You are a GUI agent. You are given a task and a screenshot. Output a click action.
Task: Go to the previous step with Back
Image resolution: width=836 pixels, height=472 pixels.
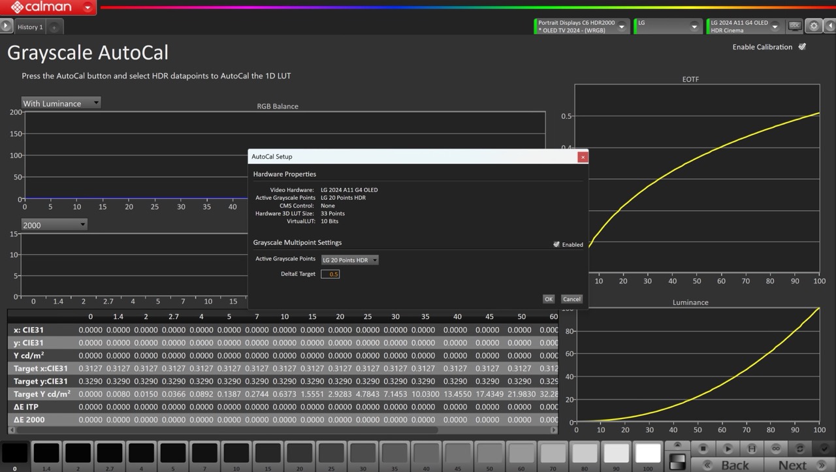pos(727,465)
